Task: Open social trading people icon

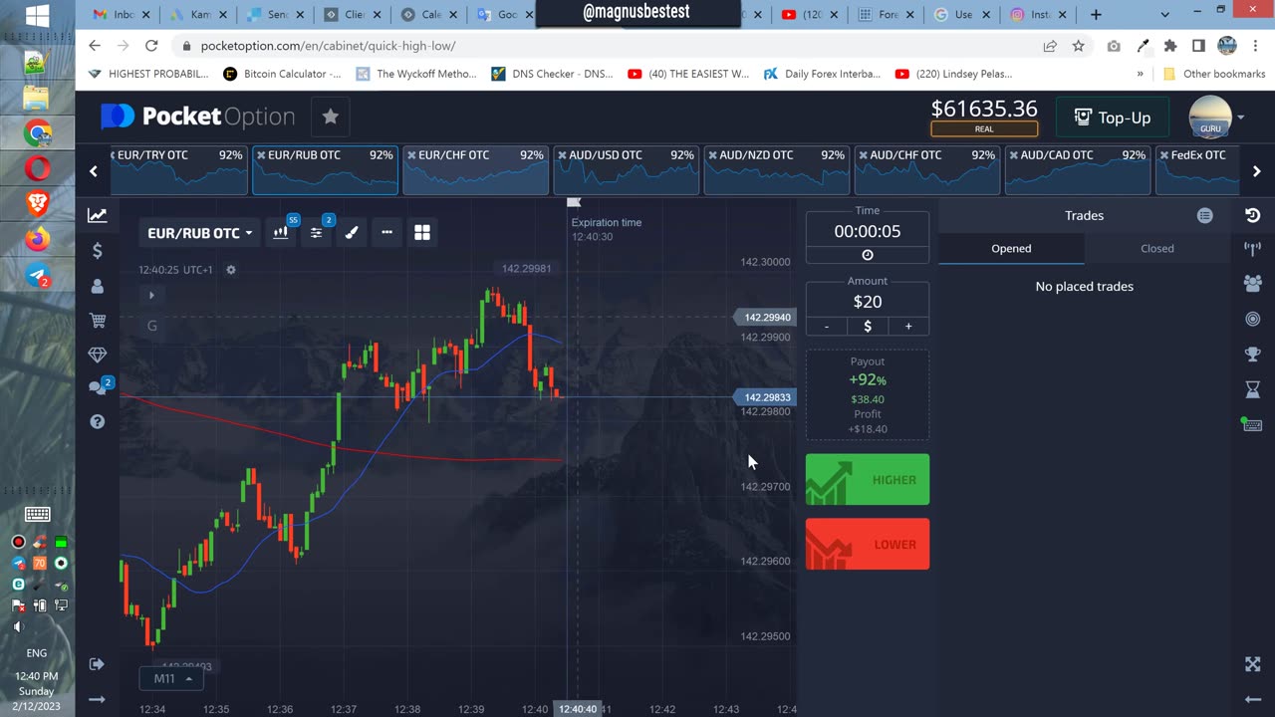Action: click(1252, 284)
